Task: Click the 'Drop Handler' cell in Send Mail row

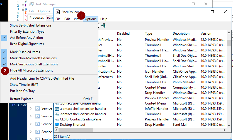Action: [155, 125]
